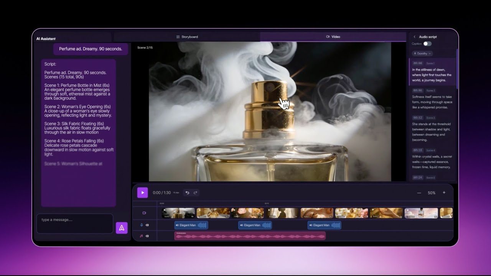Zoom out timeline with minus icon
491x276 pixels.
[x=419, y=193]
